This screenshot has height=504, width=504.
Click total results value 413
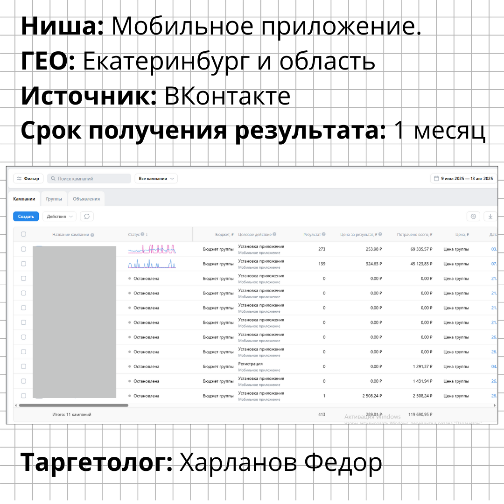[x=322, y=414]
